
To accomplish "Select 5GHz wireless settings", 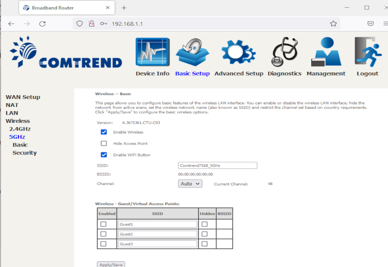I will [17, 137].
